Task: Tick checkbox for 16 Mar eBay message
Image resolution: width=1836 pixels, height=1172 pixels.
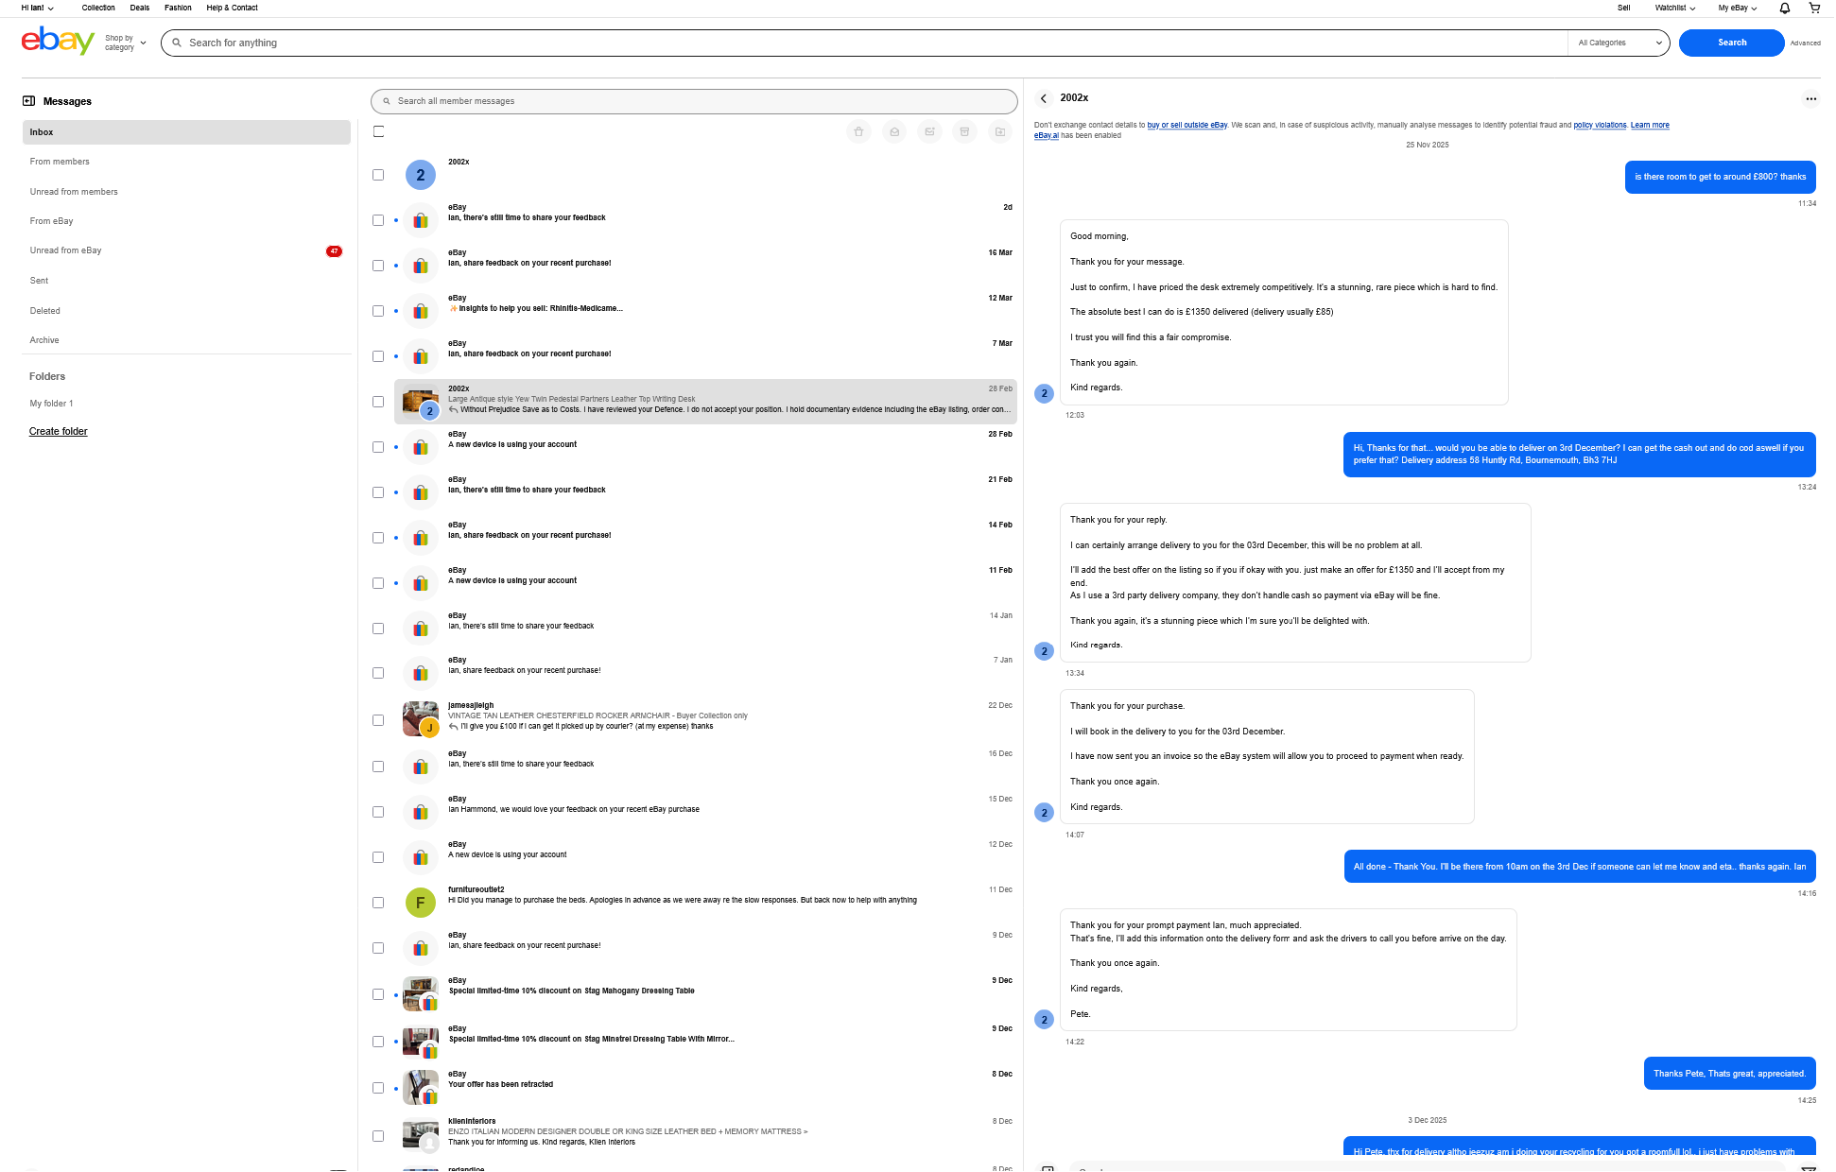Action: [x=378, y=266]
